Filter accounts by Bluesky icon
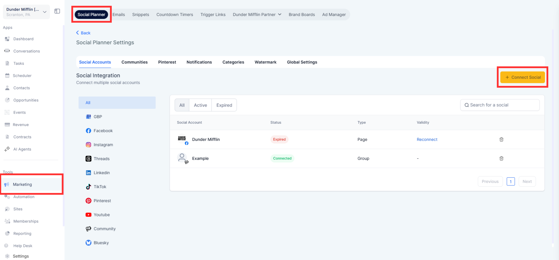The width and height of the screenshot is (559, 260). tap(88, 243)
